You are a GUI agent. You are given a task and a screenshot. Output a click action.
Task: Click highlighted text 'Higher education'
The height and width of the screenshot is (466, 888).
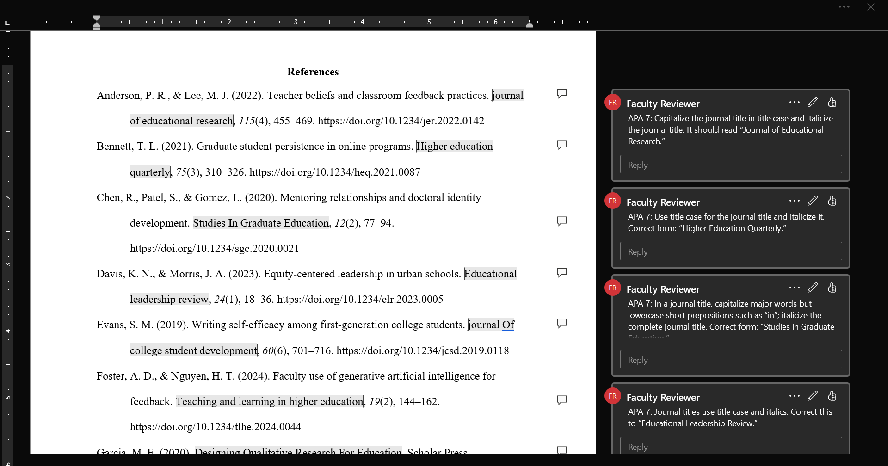(x=455, y=147)
